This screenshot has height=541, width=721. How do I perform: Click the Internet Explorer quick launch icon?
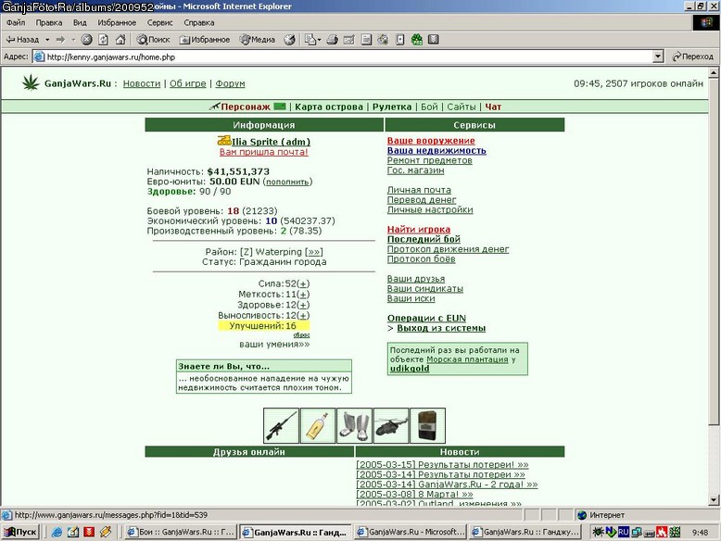tap(57, 533)
